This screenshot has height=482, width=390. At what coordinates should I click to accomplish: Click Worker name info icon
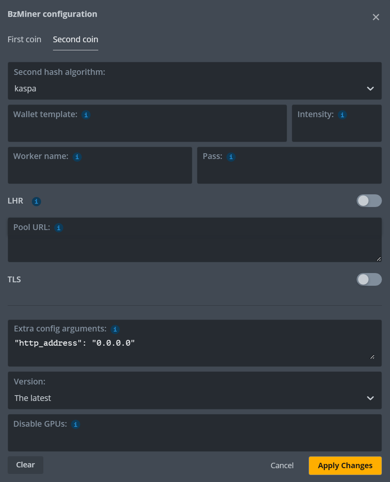click(77, 157)
